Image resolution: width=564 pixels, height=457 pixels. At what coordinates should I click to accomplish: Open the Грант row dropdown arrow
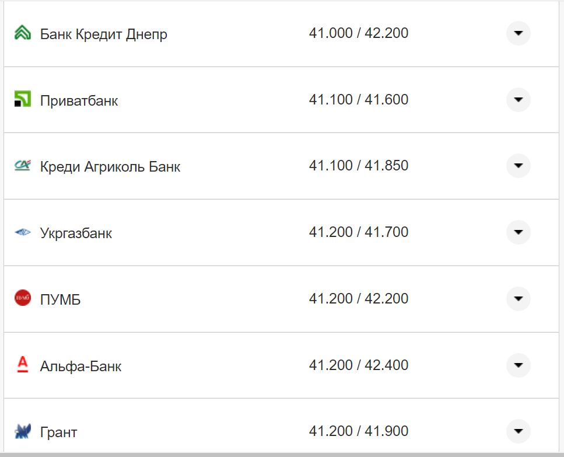518,432
